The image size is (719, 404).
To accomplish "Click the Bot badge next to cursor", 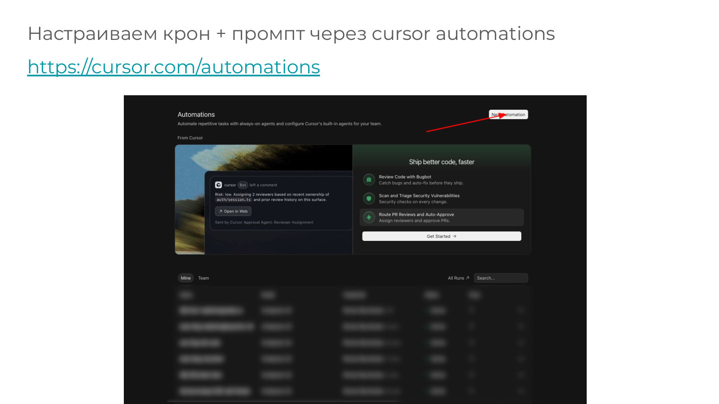I will (x=243, y=185).
